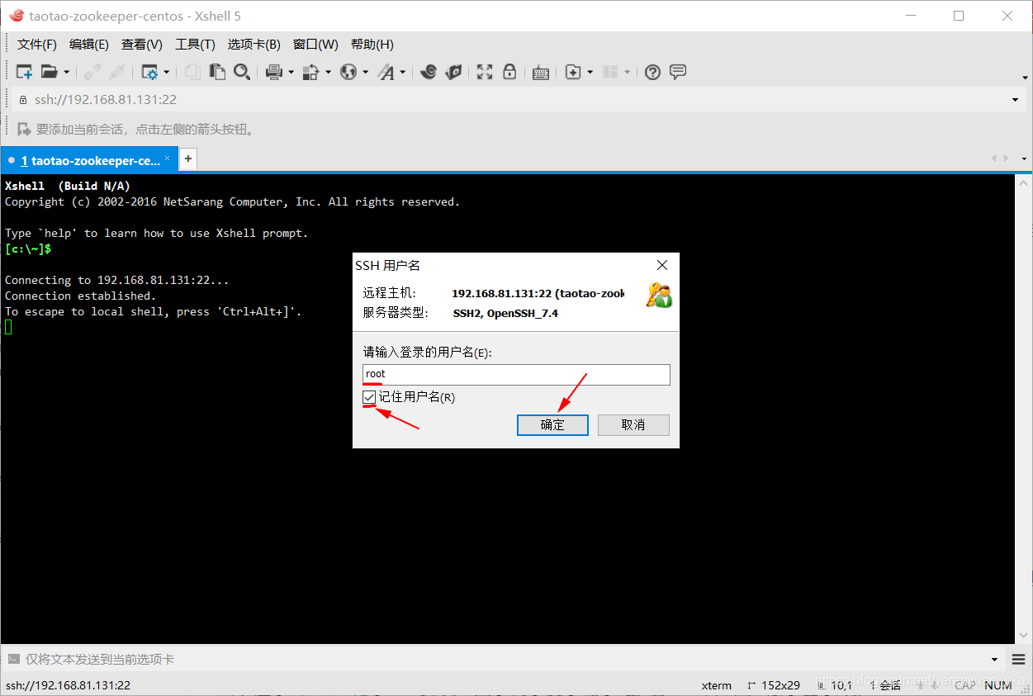1033x696 pixels.
Task: Click the Reconnect plug icon
Action: point(117,73)
